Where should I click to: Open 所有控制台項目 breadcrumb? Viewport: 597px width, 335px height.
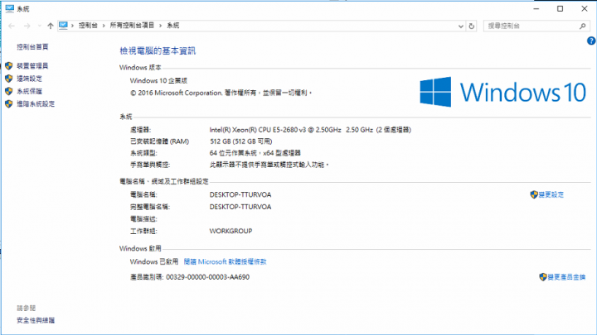132,26
